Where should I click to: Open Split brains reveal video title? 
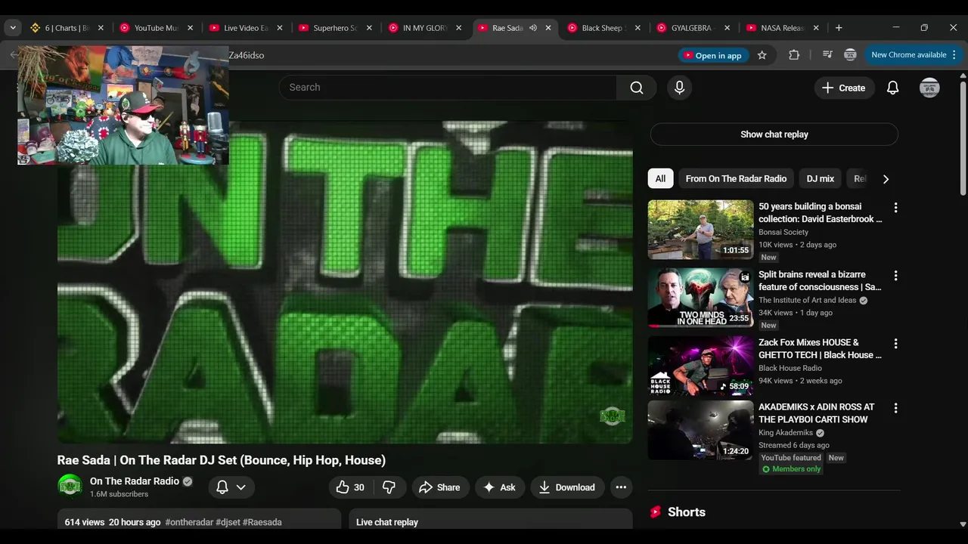[820, 281]
